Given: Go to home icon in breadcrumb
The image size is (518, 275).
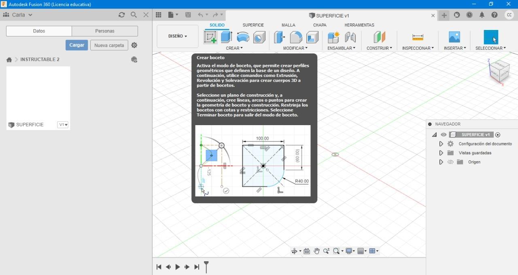Looking at the screenshot, I should 9,60.
